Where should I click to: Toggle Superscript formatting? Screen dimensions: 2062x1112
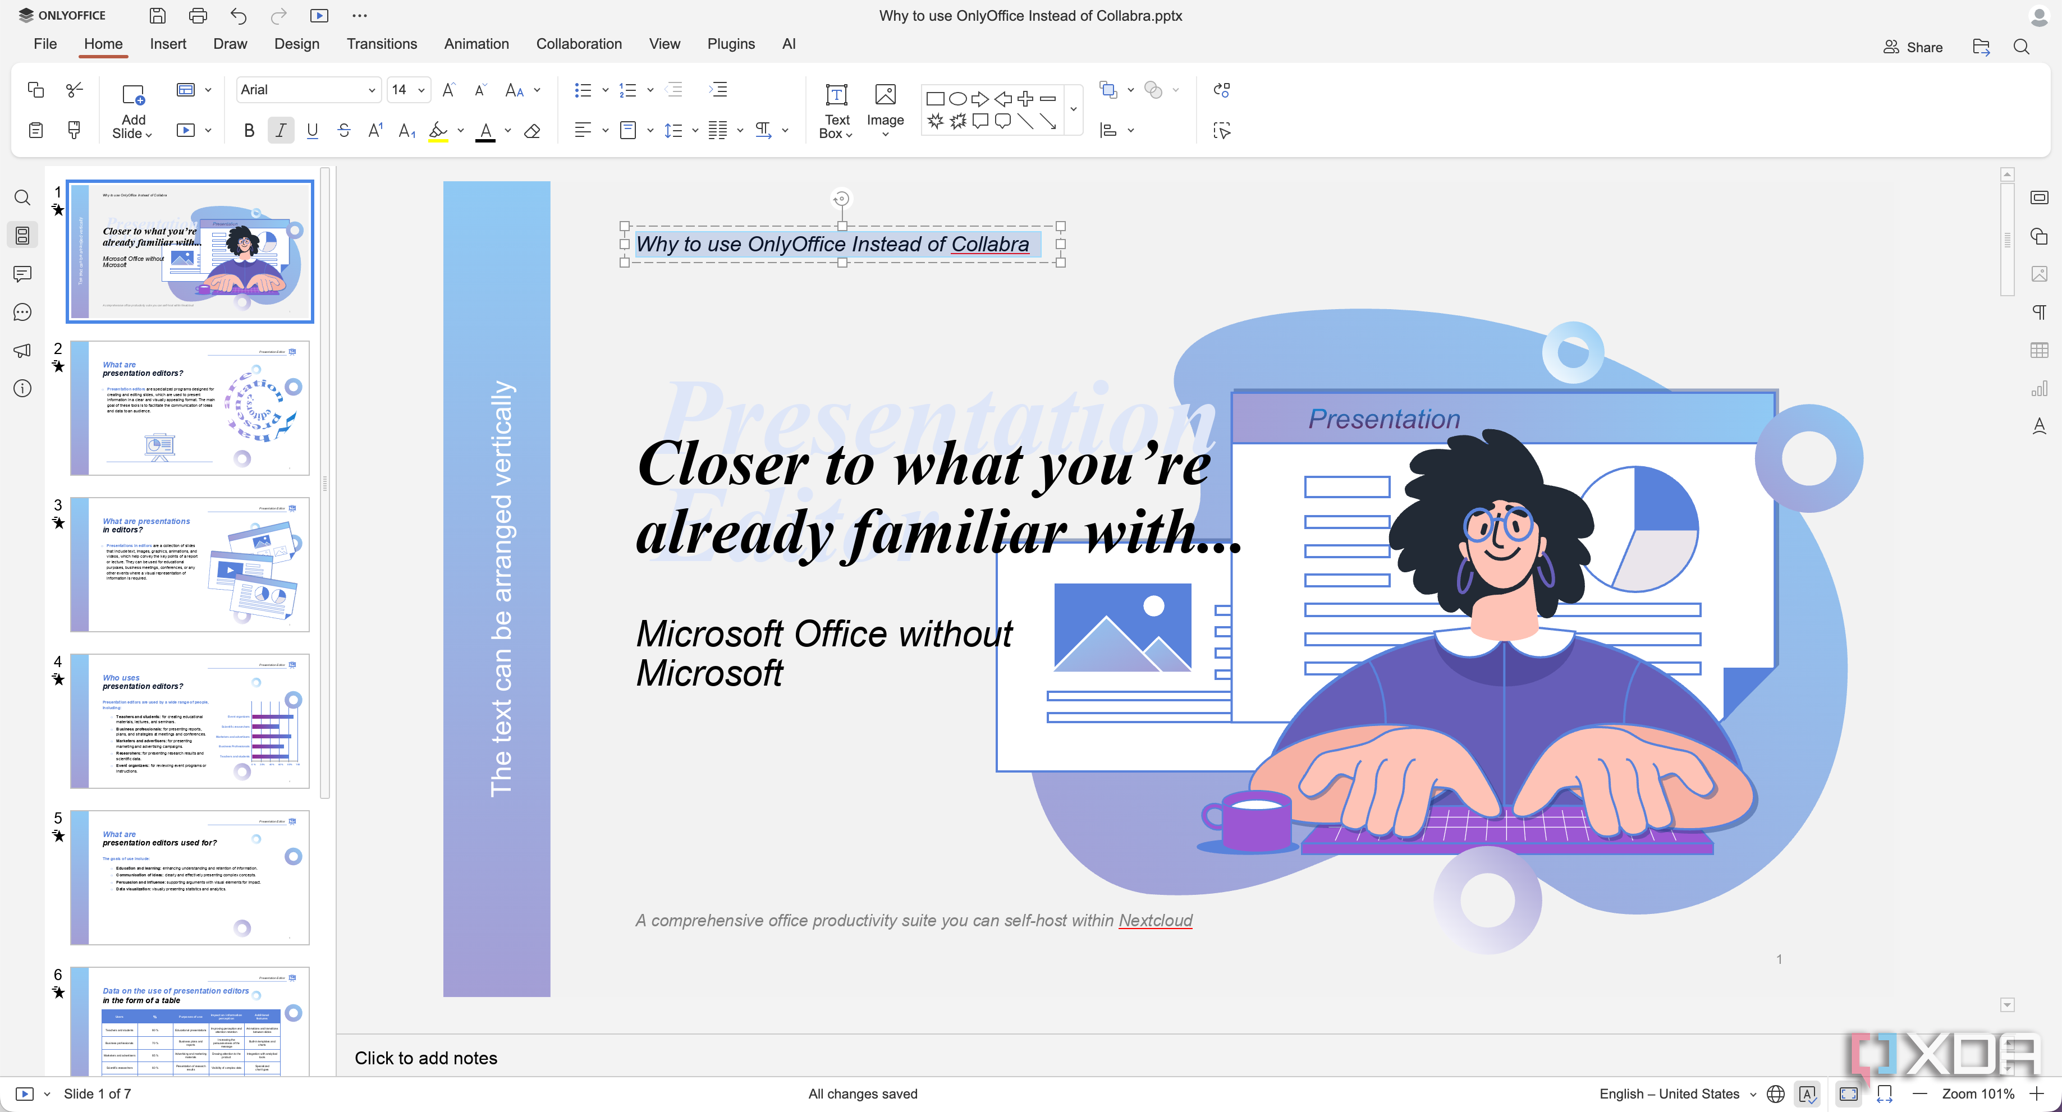pyautogui.click(x=375, y=130)
